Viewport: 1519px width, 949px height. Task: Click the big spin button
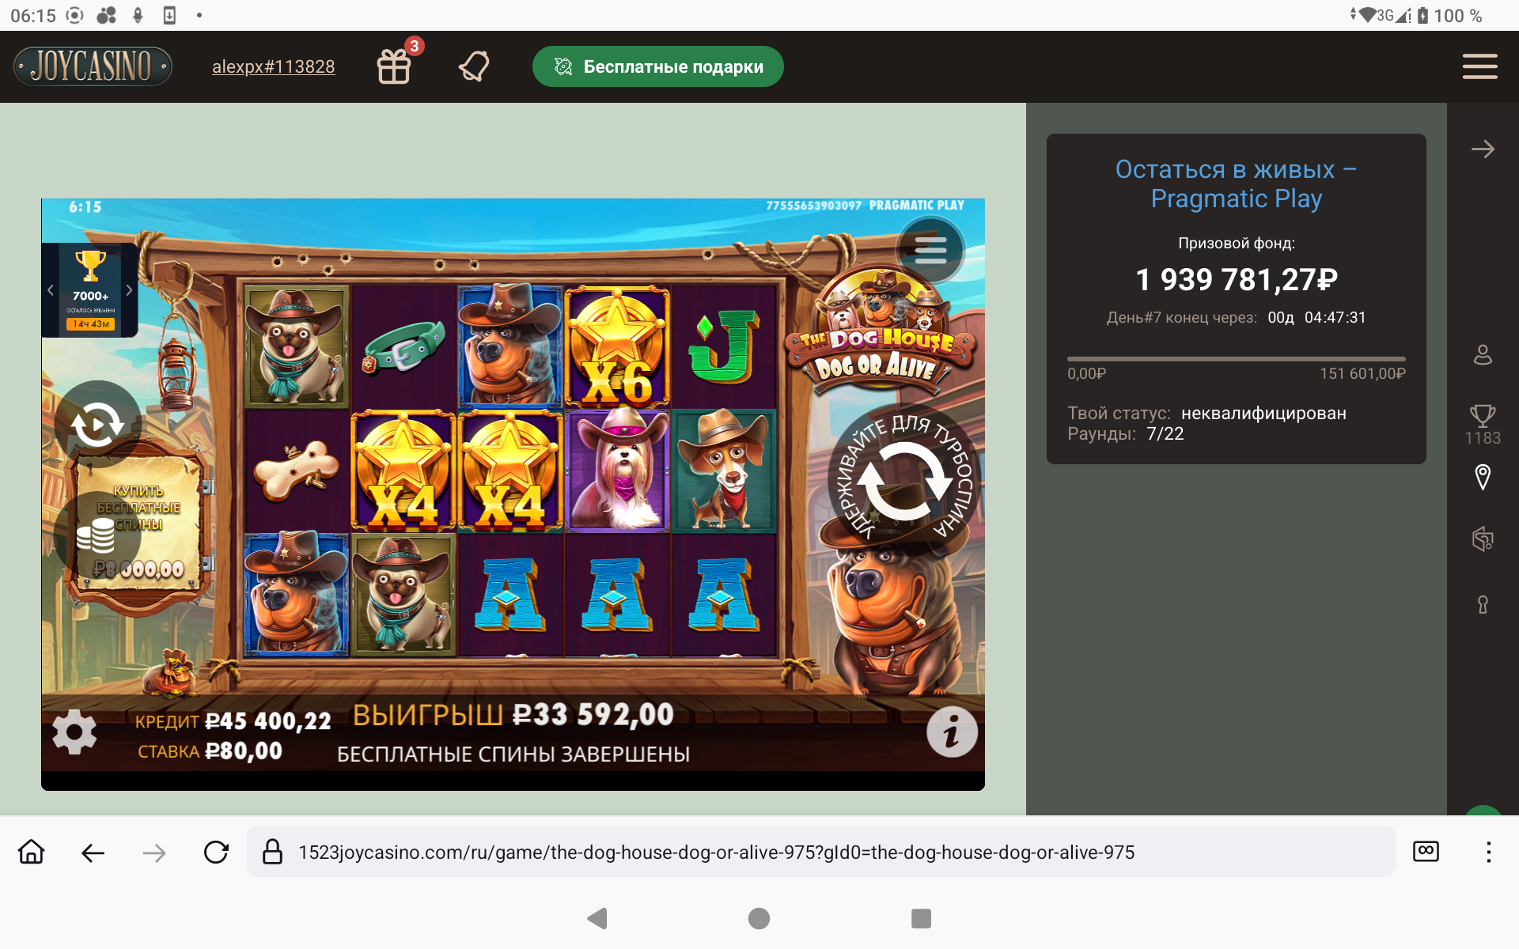pyautogui.click(x=904, y=482)
